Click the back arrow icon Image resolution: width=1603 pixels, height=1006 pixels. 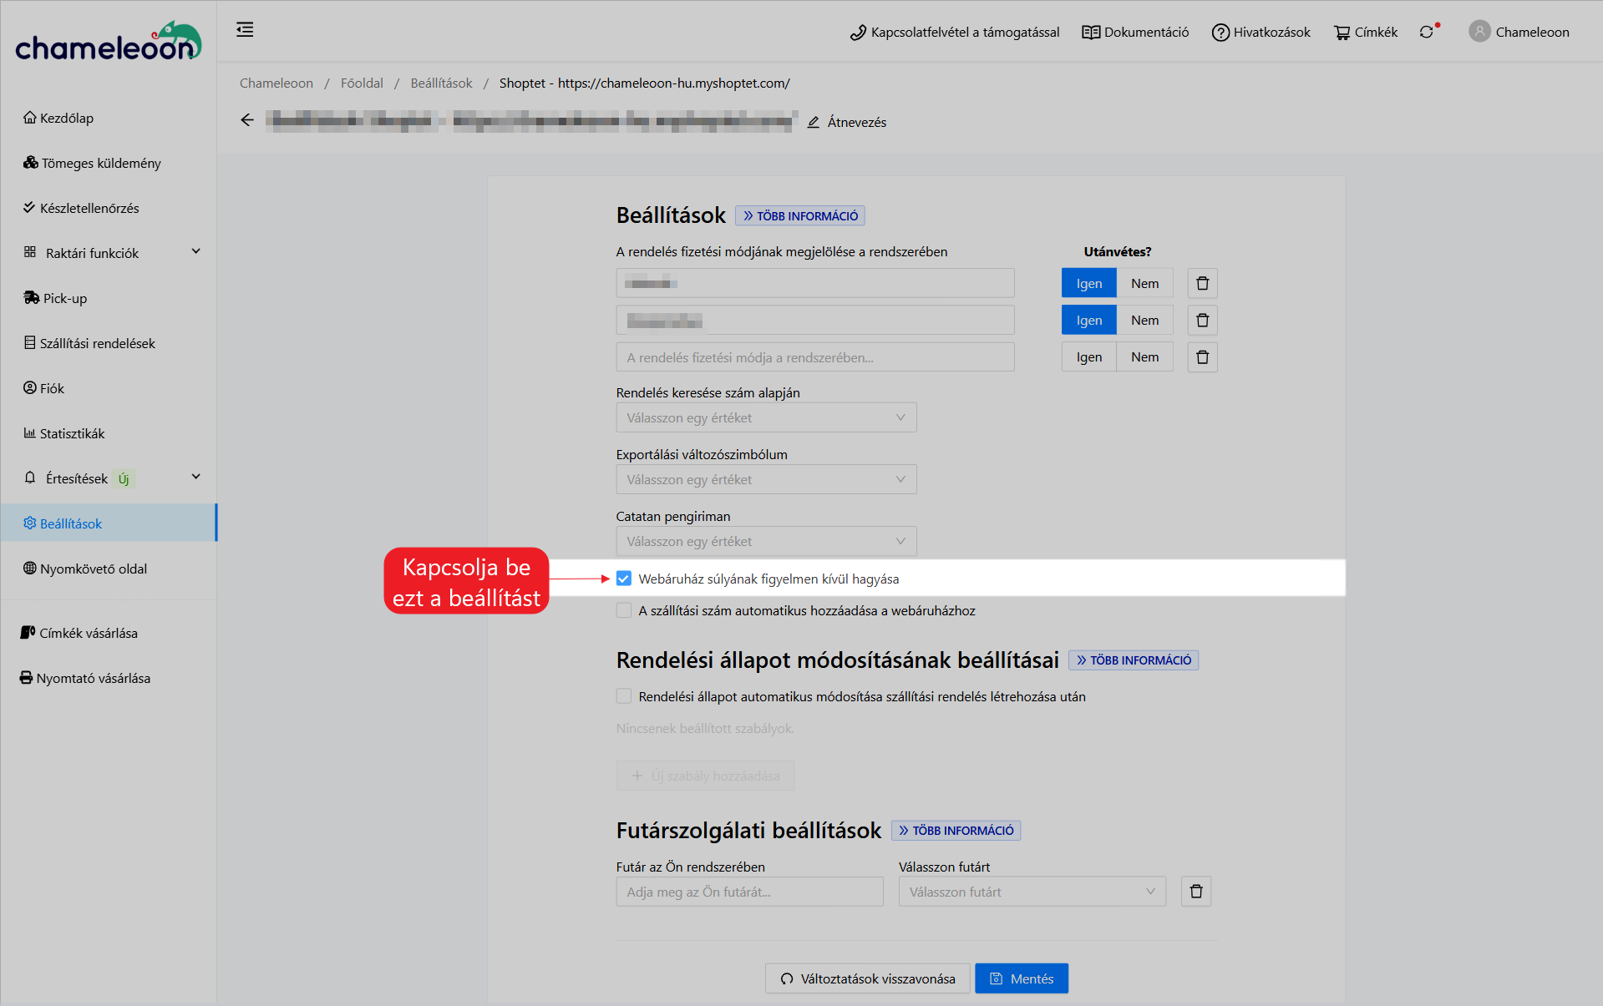(247, 120)
